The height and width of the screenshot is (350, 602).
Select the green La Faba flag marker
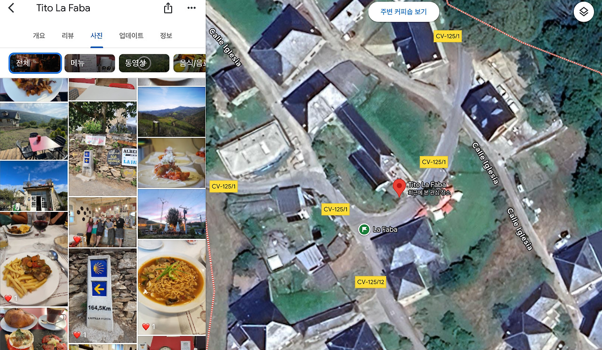364,229
